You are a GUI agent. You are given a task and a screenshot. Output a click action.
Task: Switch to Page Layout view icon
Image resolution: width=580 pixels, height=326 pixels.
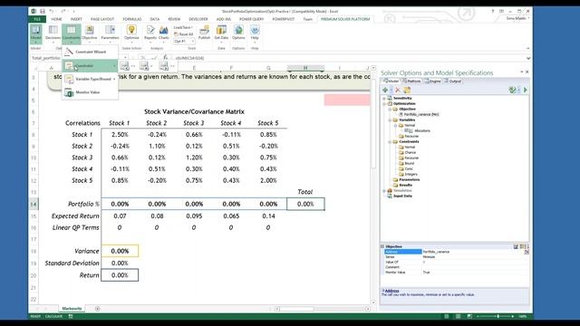pyautogui.click(x=458, y=316)
